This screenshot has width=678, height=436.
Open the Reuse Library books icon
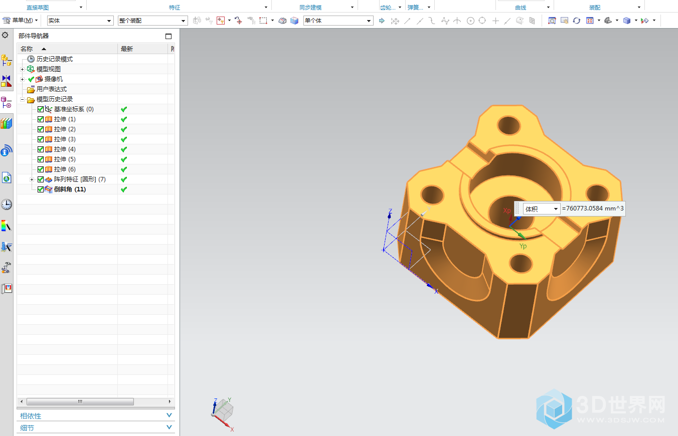(x=7, y=123)
